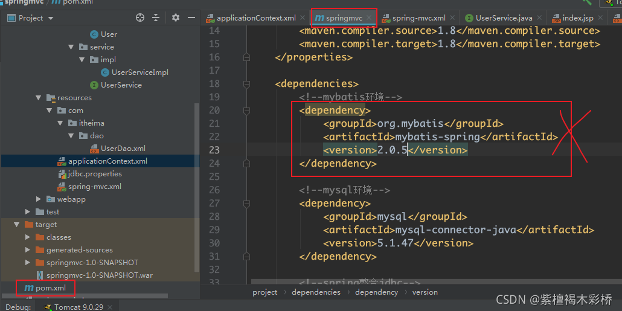This screenshot has height=311, width=622.
Task: Close the UserService.java tab
Action: [539, 18]
